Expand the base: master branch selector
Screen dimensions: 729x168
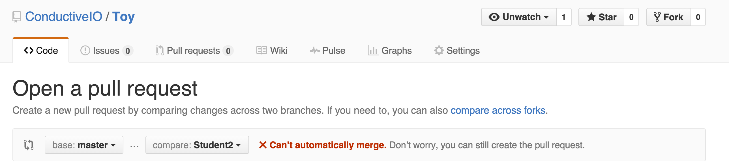coord(84,145)
